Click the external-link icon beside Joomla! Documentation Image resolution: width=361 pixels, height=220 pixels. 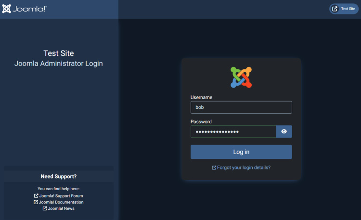click(36, 202)
